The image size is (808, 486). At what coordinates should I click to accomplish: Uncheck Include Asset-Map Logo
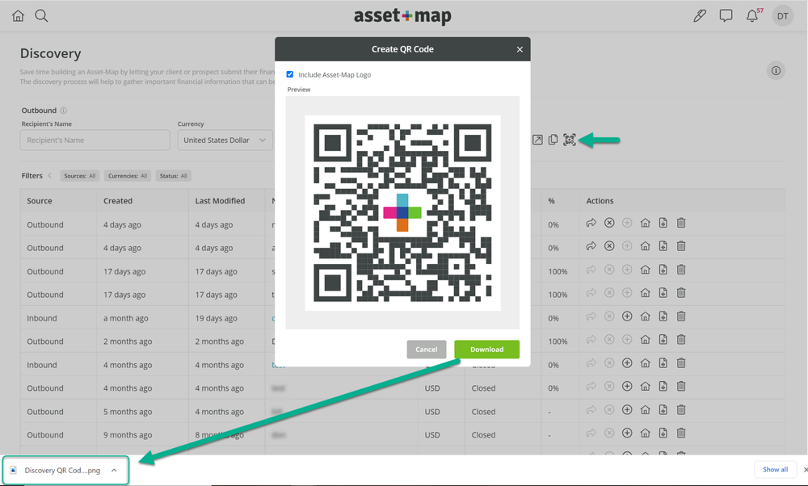pos(290,73)
